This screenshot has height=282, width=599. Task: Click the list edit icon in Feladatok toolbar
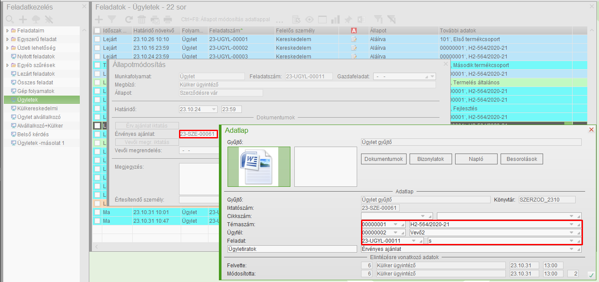coord(296,19)
